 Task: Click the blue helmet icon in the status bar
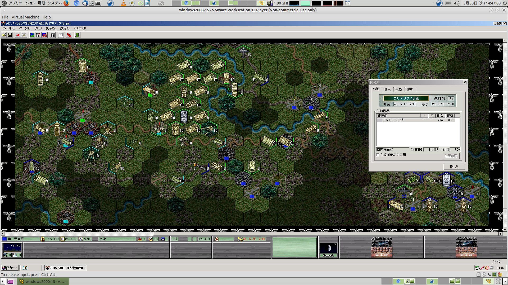[x=163, y=239]
